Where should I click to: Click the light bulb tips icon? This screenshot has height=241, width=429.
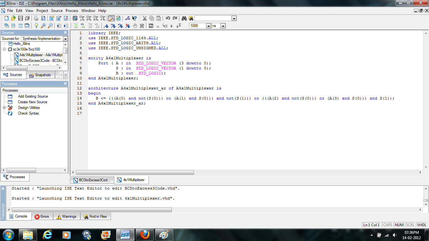(x=36, y=26)
